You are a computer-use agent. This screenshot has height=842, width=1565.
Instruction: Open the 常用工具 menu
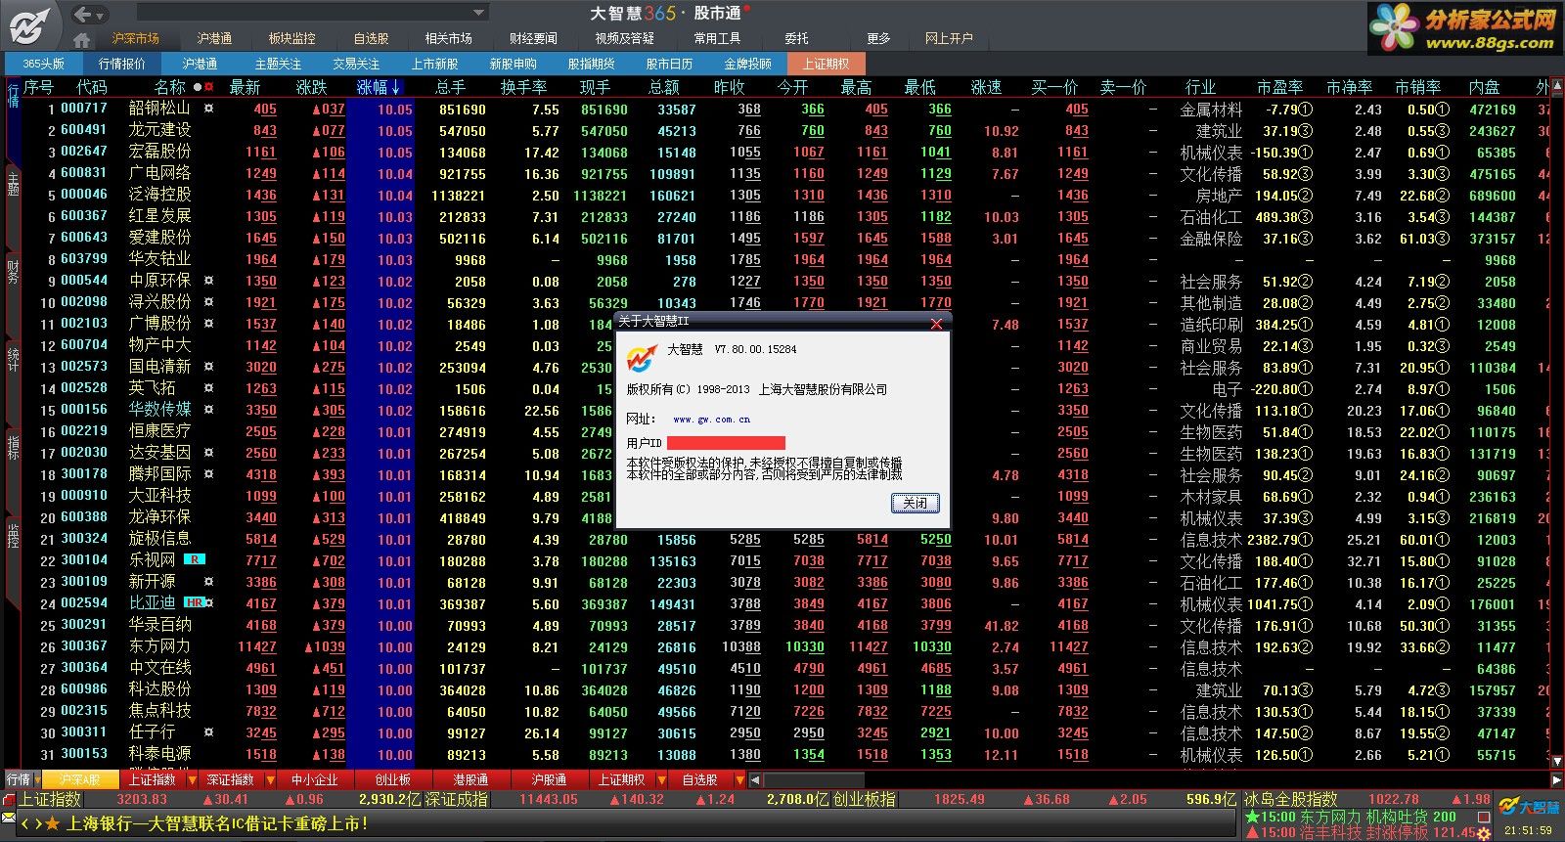pos(717,38)
